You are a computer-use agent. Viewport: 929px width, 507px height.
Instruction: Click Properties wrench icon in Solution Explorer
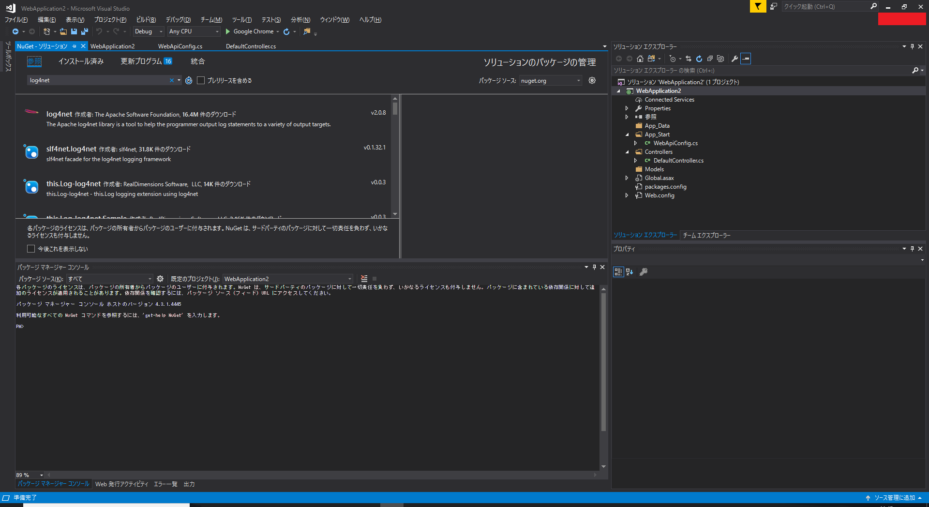click(x=734, y=59)
